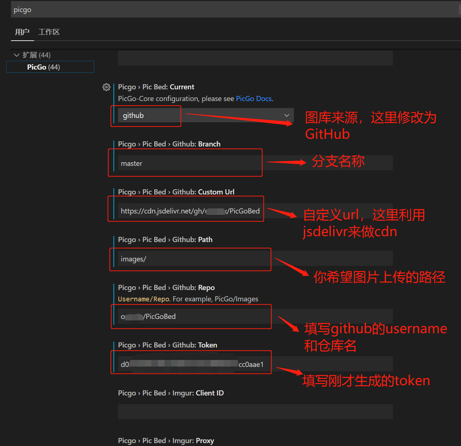Switch to the 工作区 settings tab
461x446 pixels.
click(49, 32)
